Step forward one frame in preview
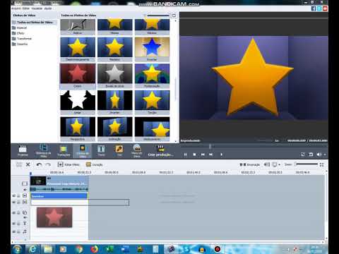The width and height of the screenshot is (339, 254). (221, 155)
